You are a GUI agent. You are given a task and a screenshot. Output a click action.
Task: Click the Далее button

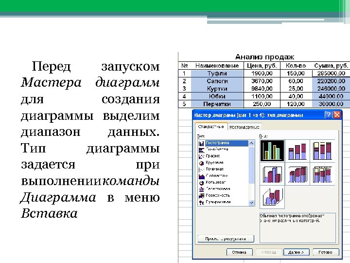coord(296,252)
